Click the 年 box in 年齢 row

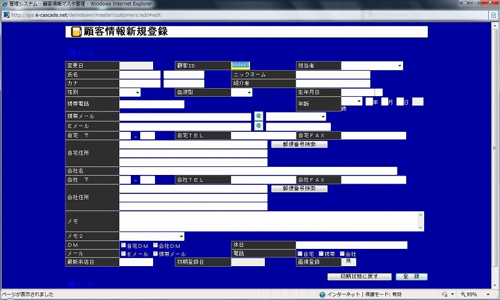369,102
